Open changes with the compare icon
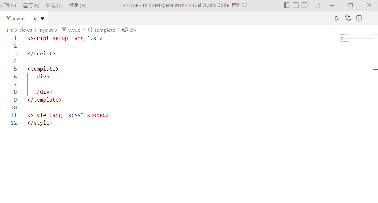Screen dimensions: 378x203 tap(348, 18)
